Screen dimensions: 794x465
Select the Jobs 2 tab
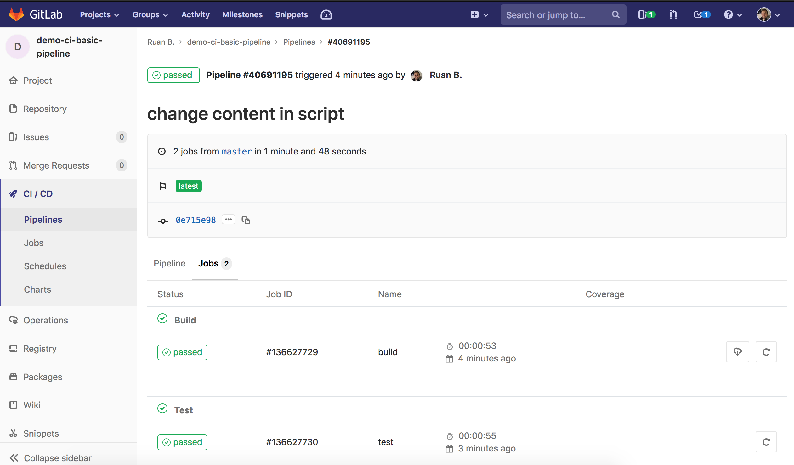tap(214, 264)
